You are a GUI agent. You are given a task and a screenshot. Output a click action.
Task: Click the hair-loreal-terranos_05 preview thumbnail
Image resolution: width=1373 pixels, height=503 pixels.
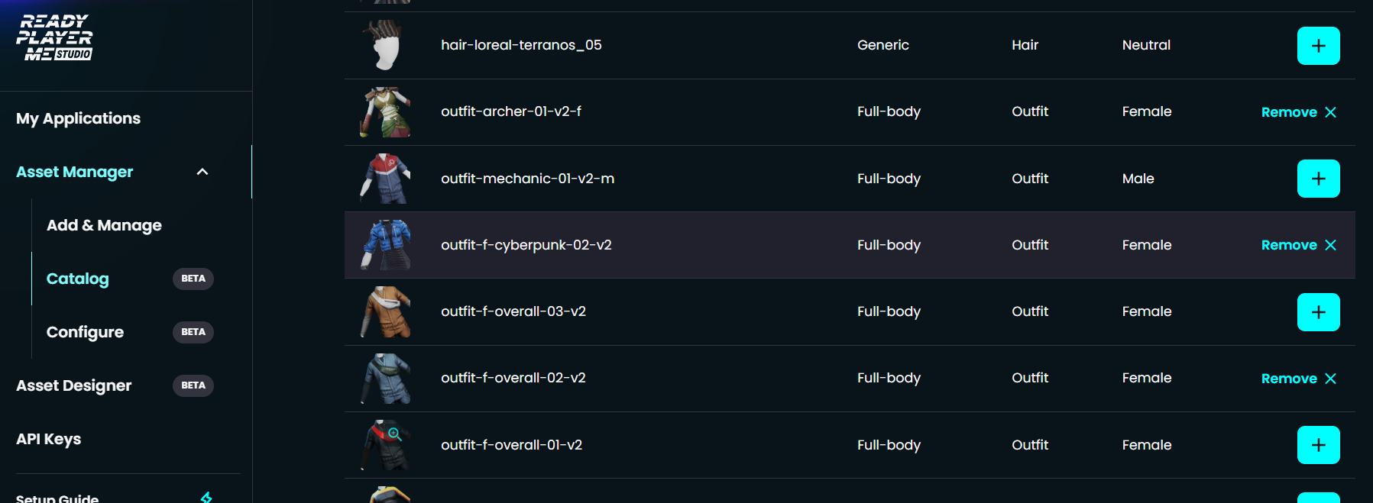click(386, 46)
